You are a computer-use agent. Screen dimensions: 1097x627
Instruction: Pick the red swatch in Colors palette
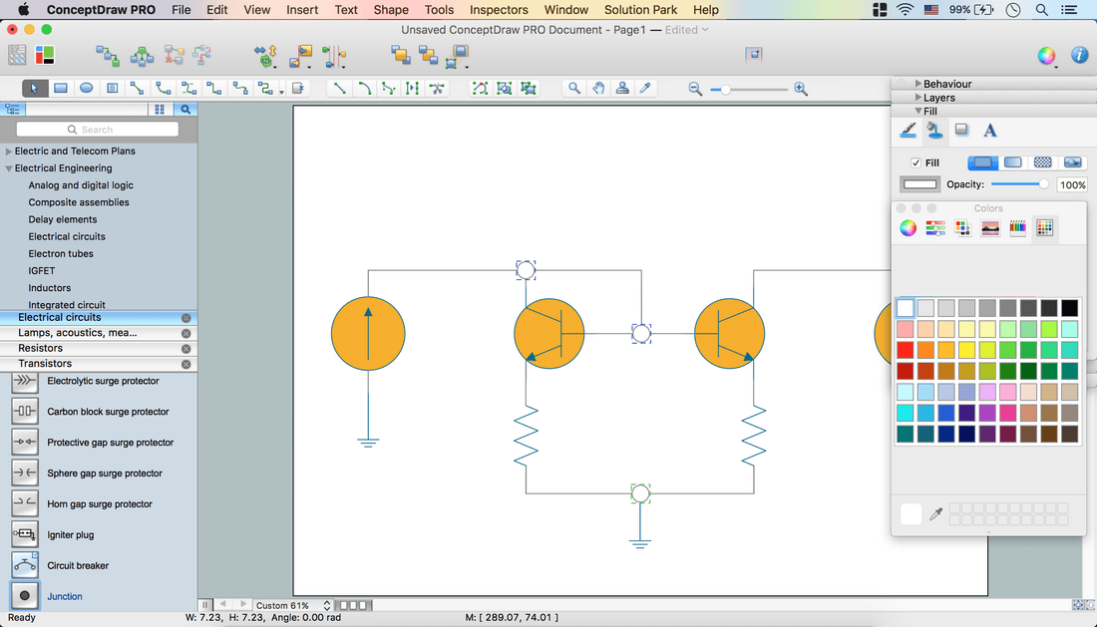(x=906, y=350)
